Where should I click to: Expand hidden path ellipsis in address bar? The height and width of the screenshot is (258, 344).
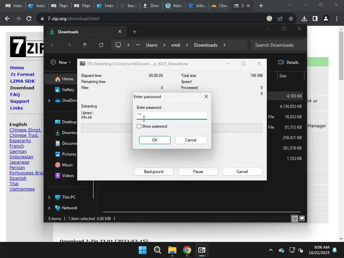point(138,45)
